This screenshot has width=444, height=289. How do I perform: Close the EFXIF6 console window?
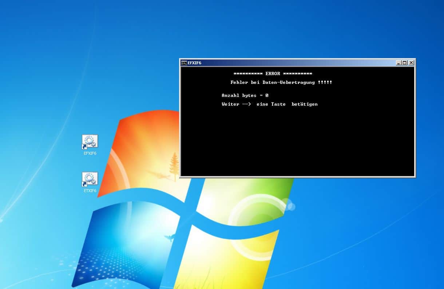[x=411, y=63]
